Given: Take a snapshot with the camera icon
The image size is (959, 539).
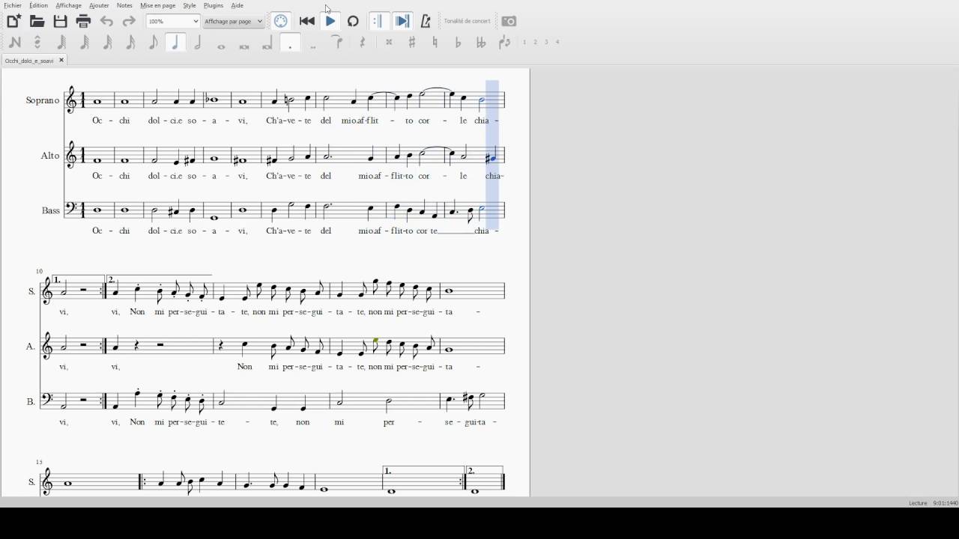Looking at the screenshot, I should (x=509, y=22).
